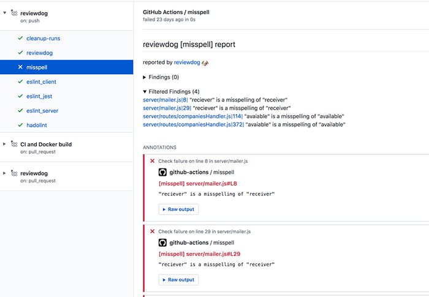Expand the CI and Docker build workflow
Image resolution: width=429 pixels, height=297 pixels.
pyautogui.click(x=4, y=144)
